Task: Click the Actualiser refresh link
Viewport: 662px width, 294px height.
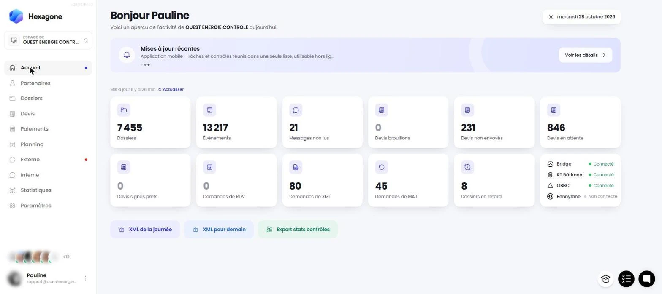Action: click(171, 89)
